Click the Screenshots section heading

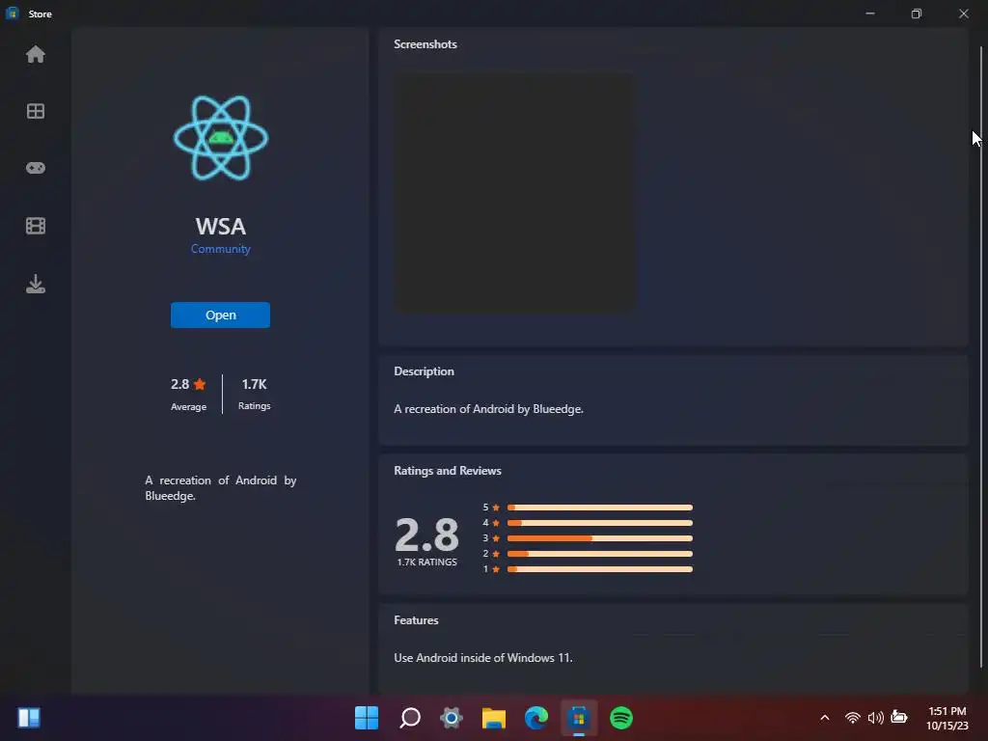tap(425, 44)
